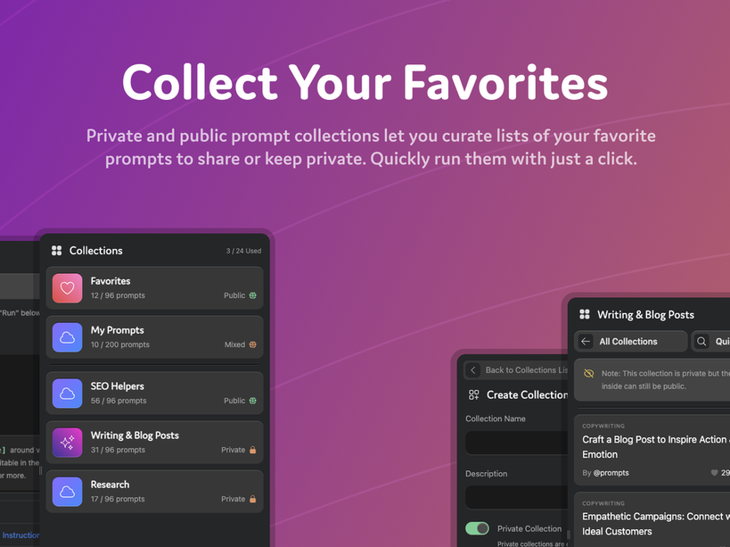The width and height of the screenshot is (730, 547).
Task: Click the SEO Helpers cloud icon
Action: tap(67, 394)
